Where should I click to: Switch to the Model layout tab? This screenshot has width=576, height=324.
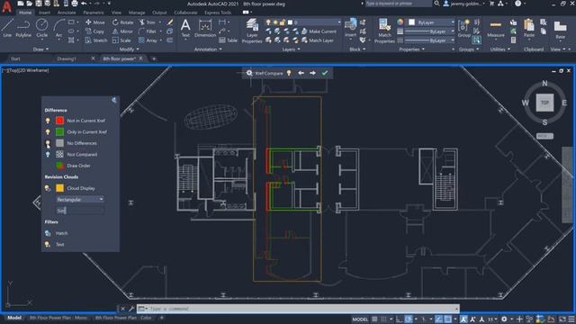14,318
